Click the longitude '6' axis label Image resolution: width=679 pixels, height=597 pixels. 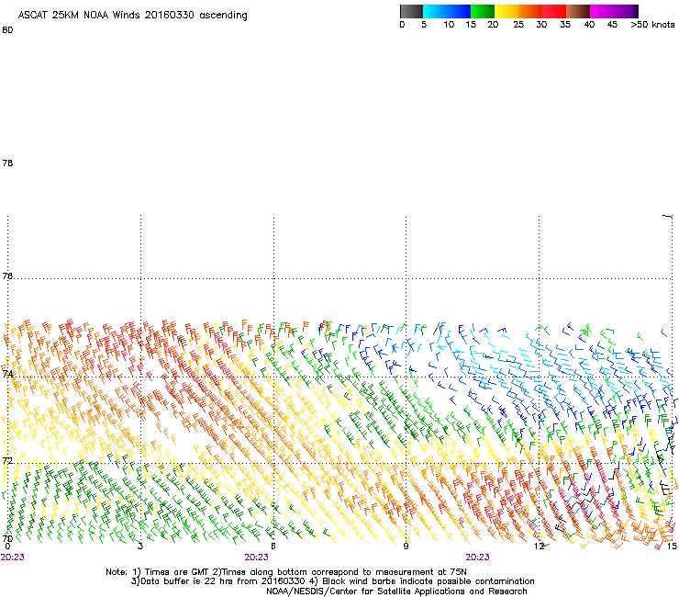click(273, 546)
